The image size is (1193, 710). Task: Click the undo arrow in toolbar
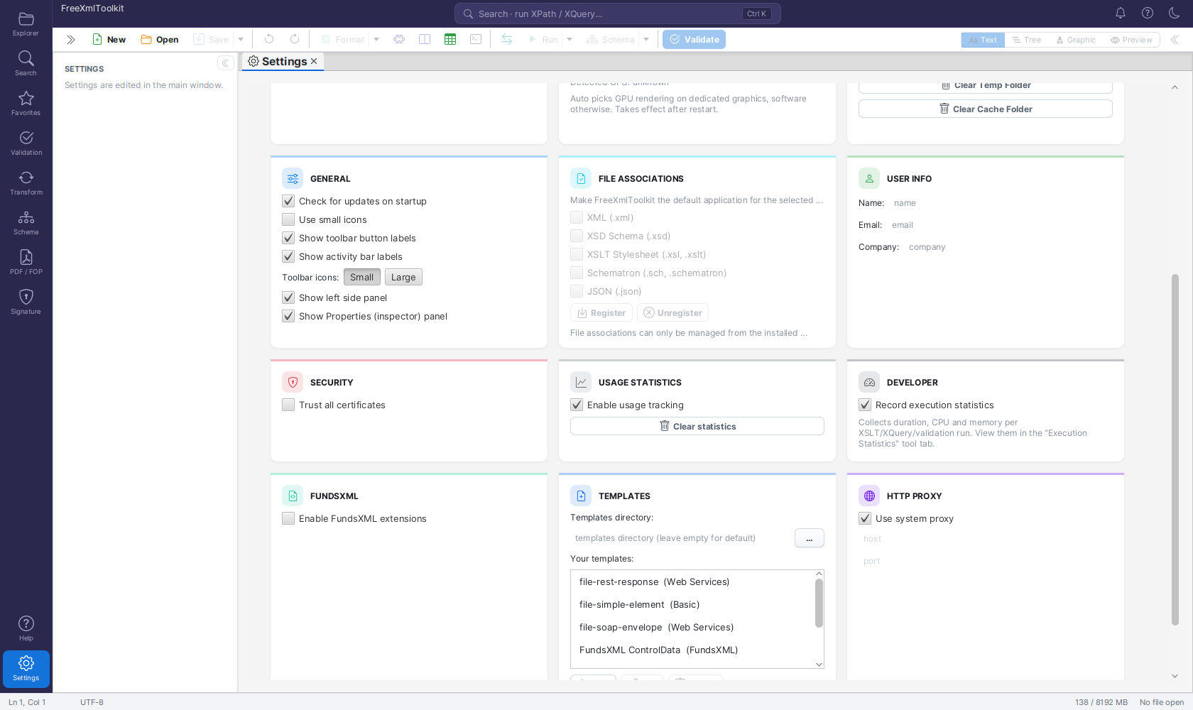click(269, 40)
